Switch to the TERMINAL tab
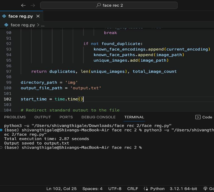The width and height of the screenshot is (214, 192). click(x=134, y=117)
